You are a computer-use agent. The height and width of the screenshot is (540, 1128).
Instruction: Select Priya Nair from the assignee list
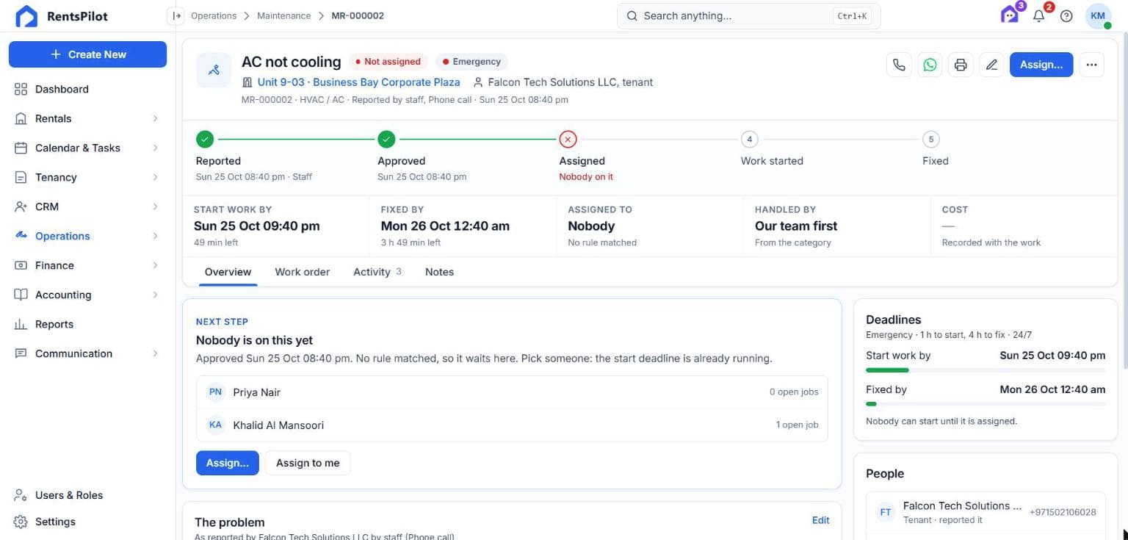512,392
